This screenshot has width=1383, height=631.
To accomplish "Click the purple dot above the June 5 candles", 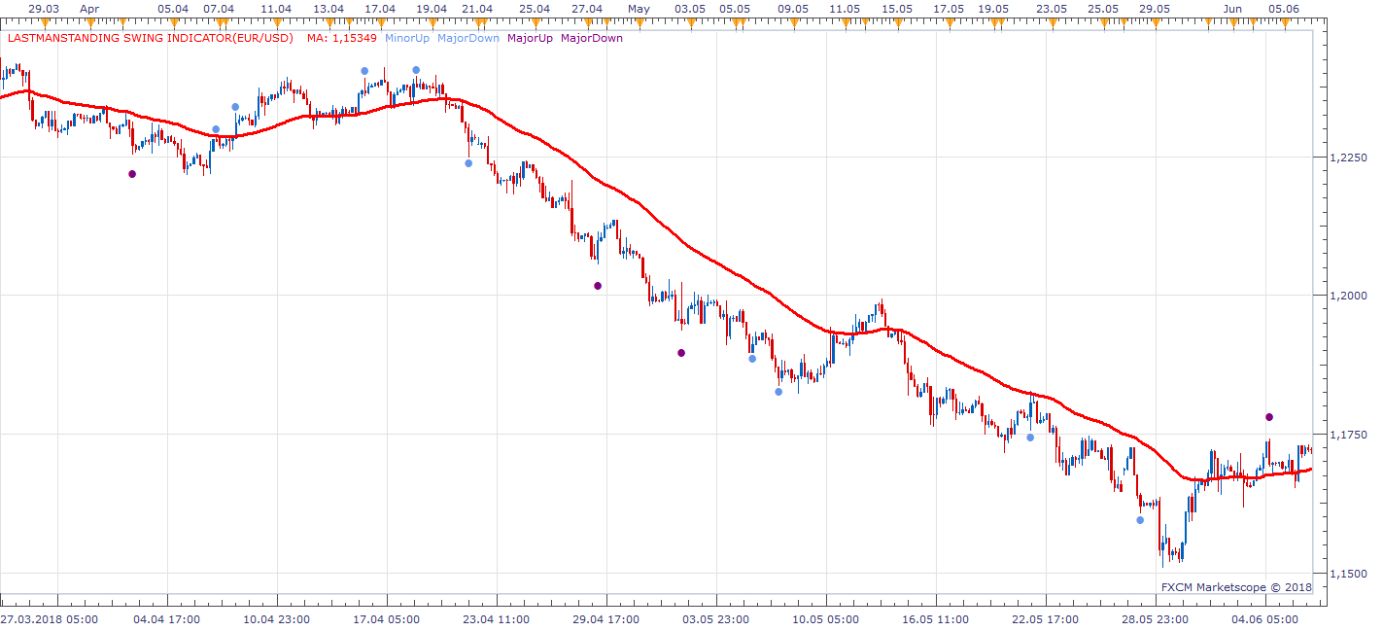I will click(1269, 417).
